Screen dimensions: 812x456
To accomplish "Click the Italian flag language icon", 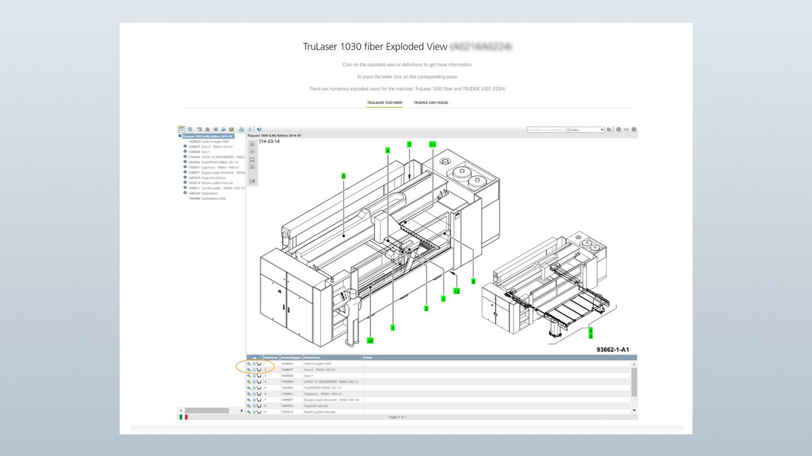I will tap(183, 417).
